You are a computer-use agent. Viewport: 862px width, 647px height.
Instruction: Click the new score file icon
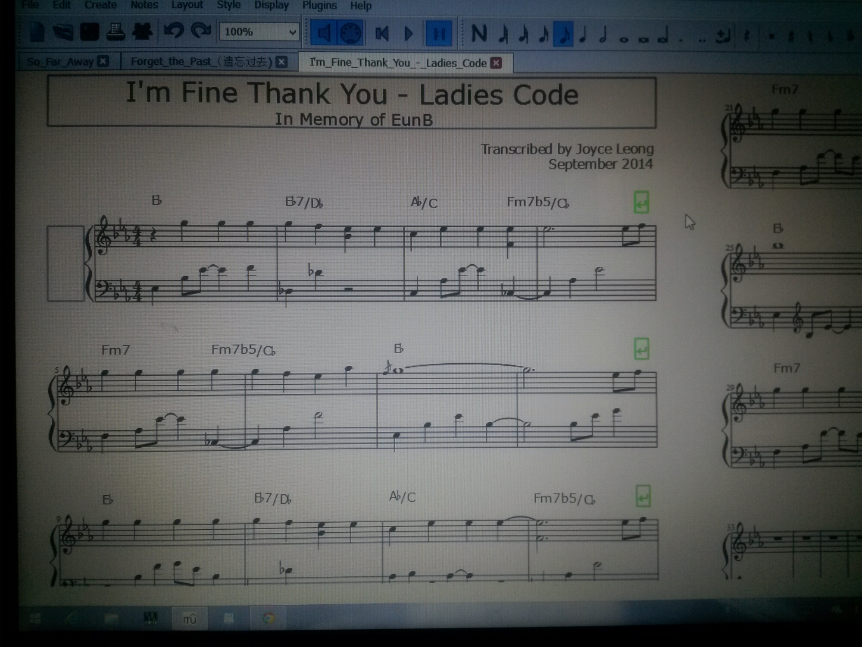[37, 32]
